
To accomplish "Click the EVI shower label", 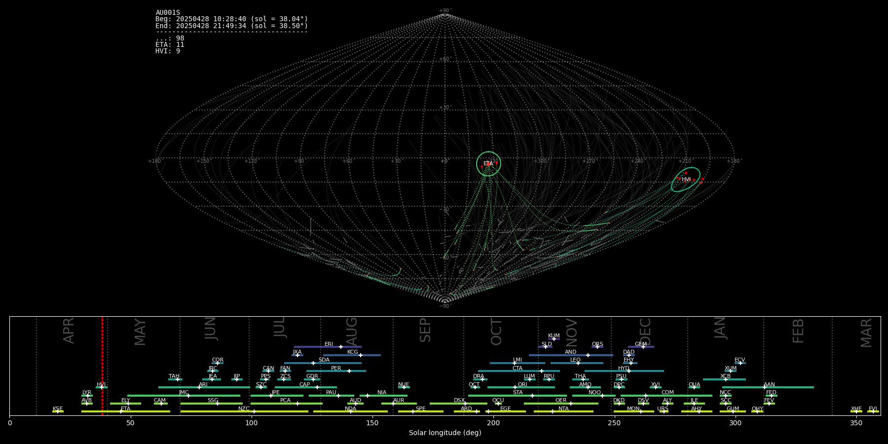I will tap(873, 409).
